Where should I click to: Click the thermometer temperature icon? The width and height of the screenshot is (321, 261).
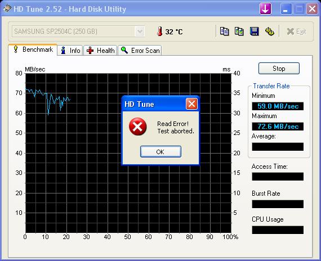pos(160,31)
